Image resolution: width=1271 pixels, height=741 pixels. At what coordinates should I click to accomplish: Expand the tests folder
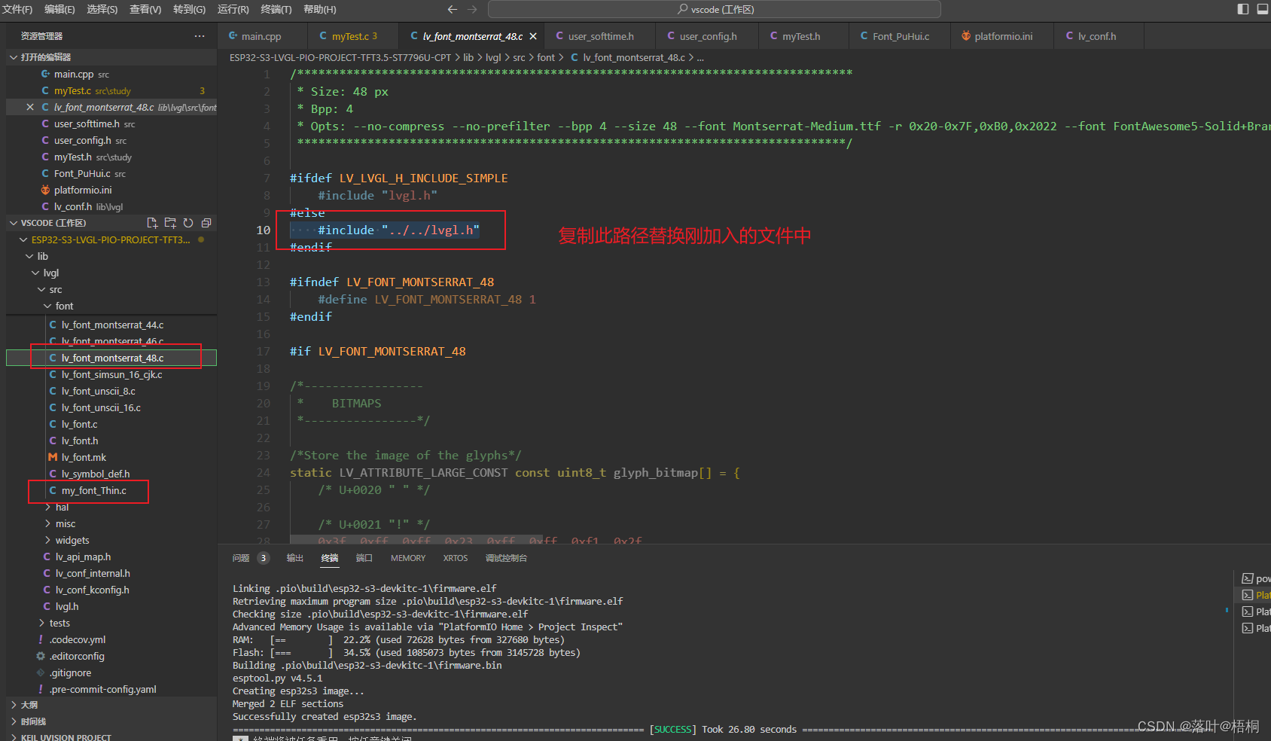(x=111, y=623)
